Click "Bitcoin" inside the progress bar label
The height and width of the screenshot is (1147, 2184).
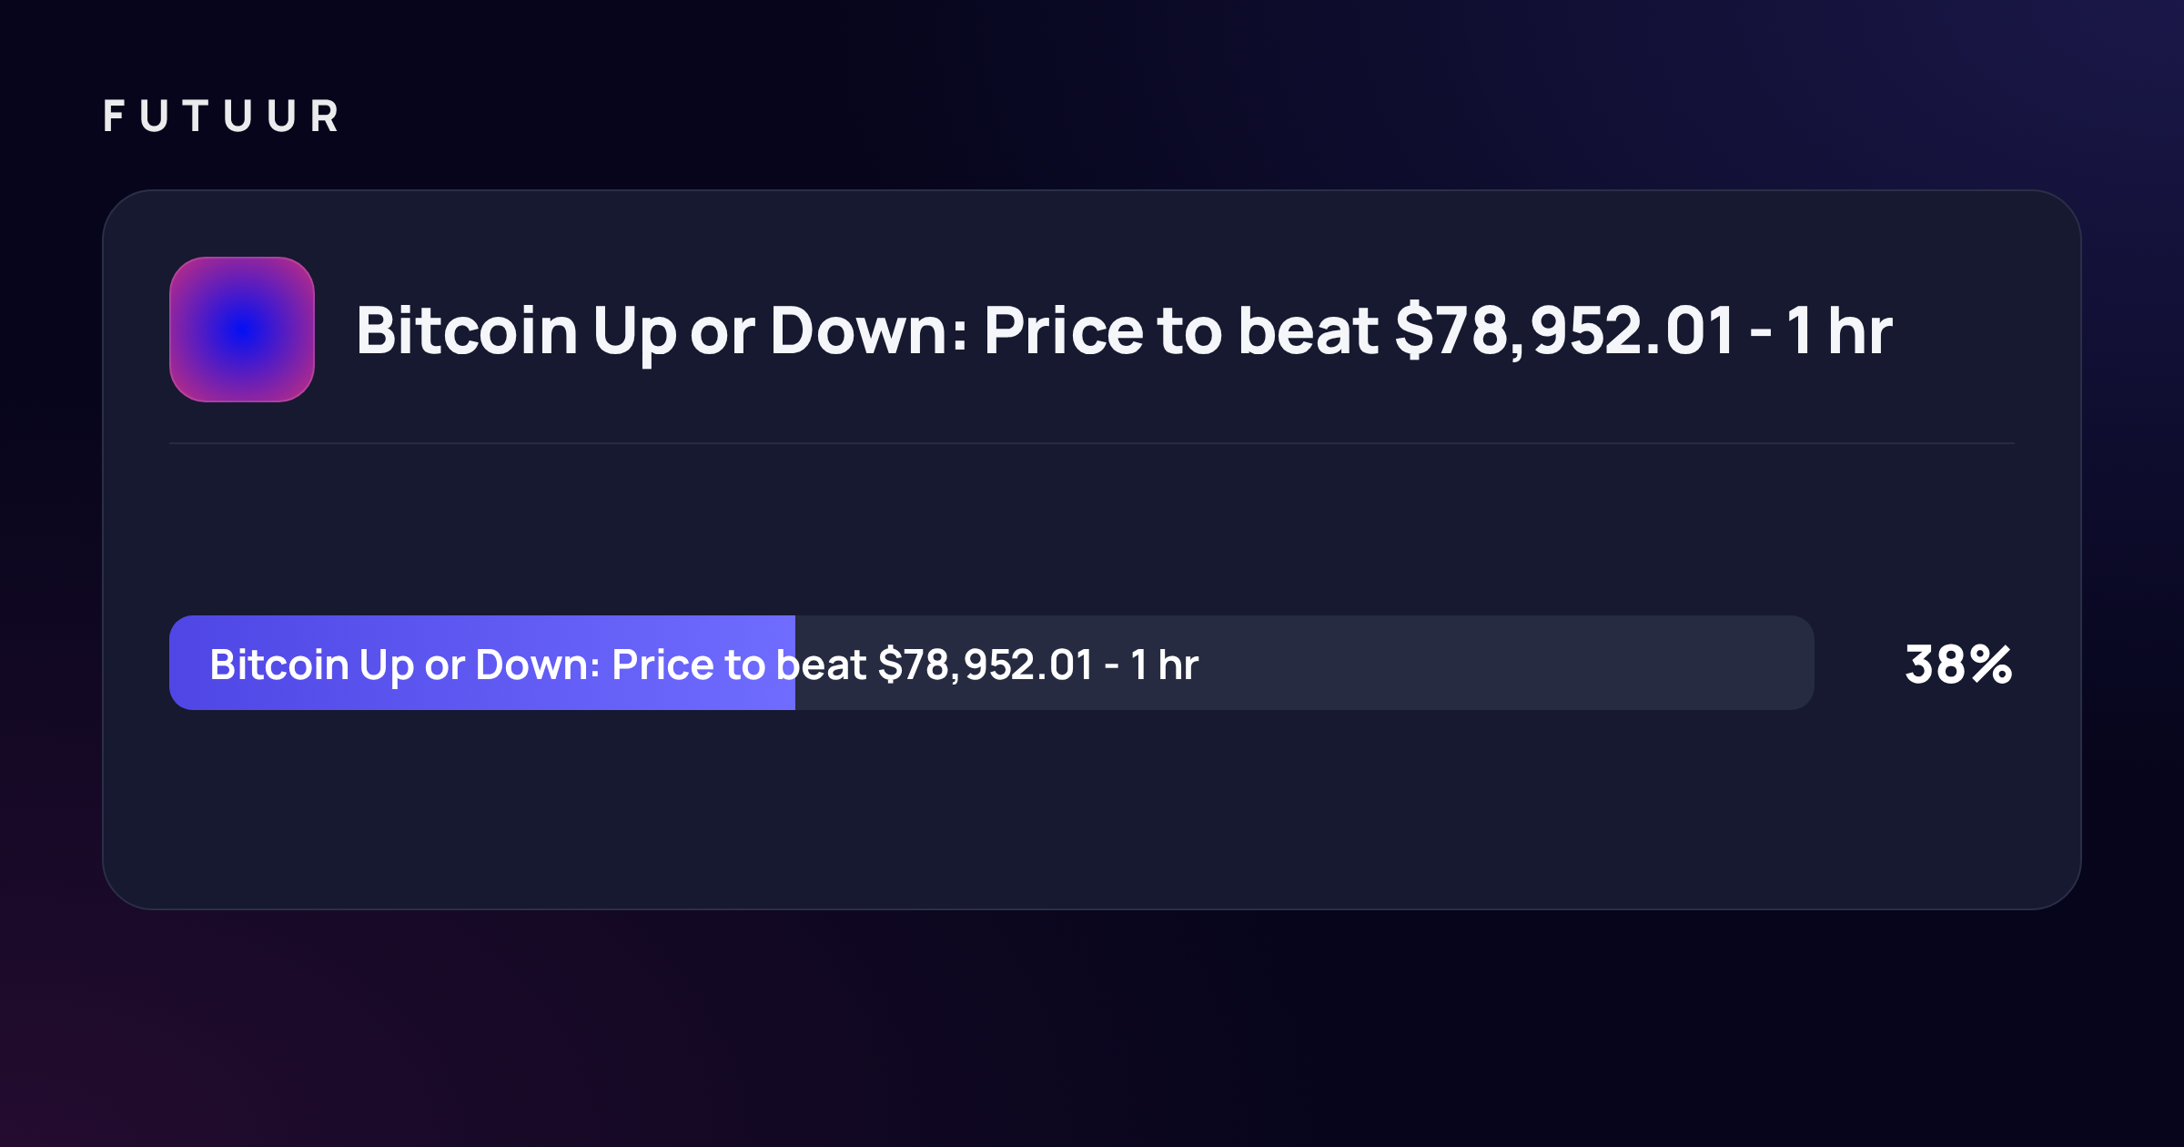click(279, 665)
